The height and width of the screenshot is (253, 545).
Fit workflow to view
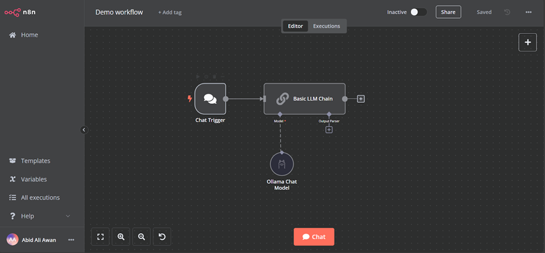tap(101, 237)
